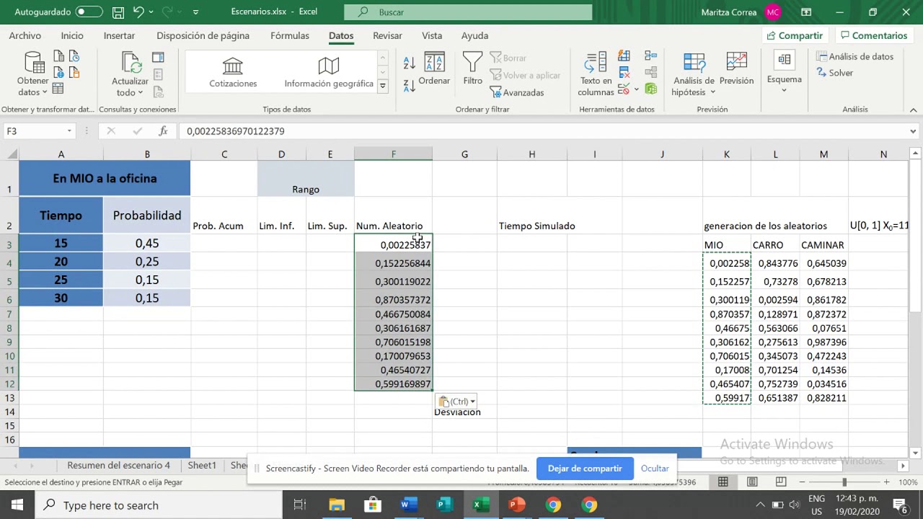Click the Buscar search box
The width and height of the screenshot is (923, 519).
coord(468,12)
